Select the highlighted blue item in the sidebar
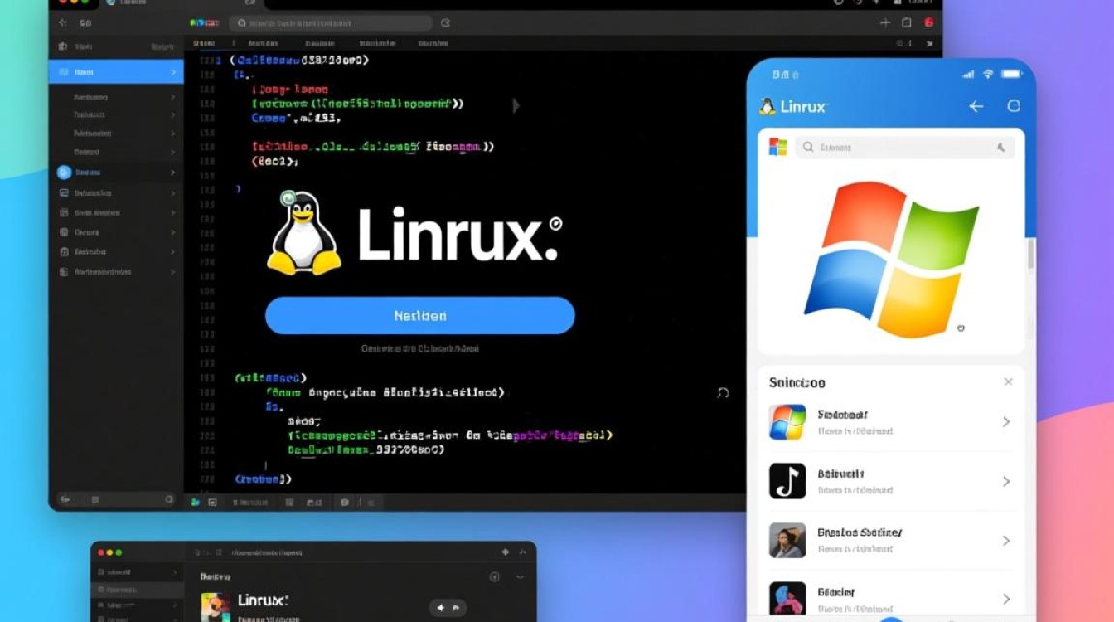The image size is (1114, 622). tap(115, 72)
